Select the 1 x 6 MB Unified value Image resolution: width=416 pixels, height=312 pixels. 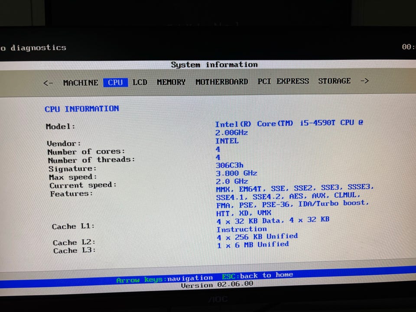[253, 244]
